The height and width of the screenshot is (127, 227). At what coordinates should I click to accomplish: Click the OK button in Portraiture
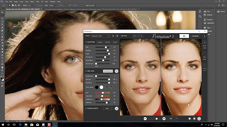pos(184,36)
